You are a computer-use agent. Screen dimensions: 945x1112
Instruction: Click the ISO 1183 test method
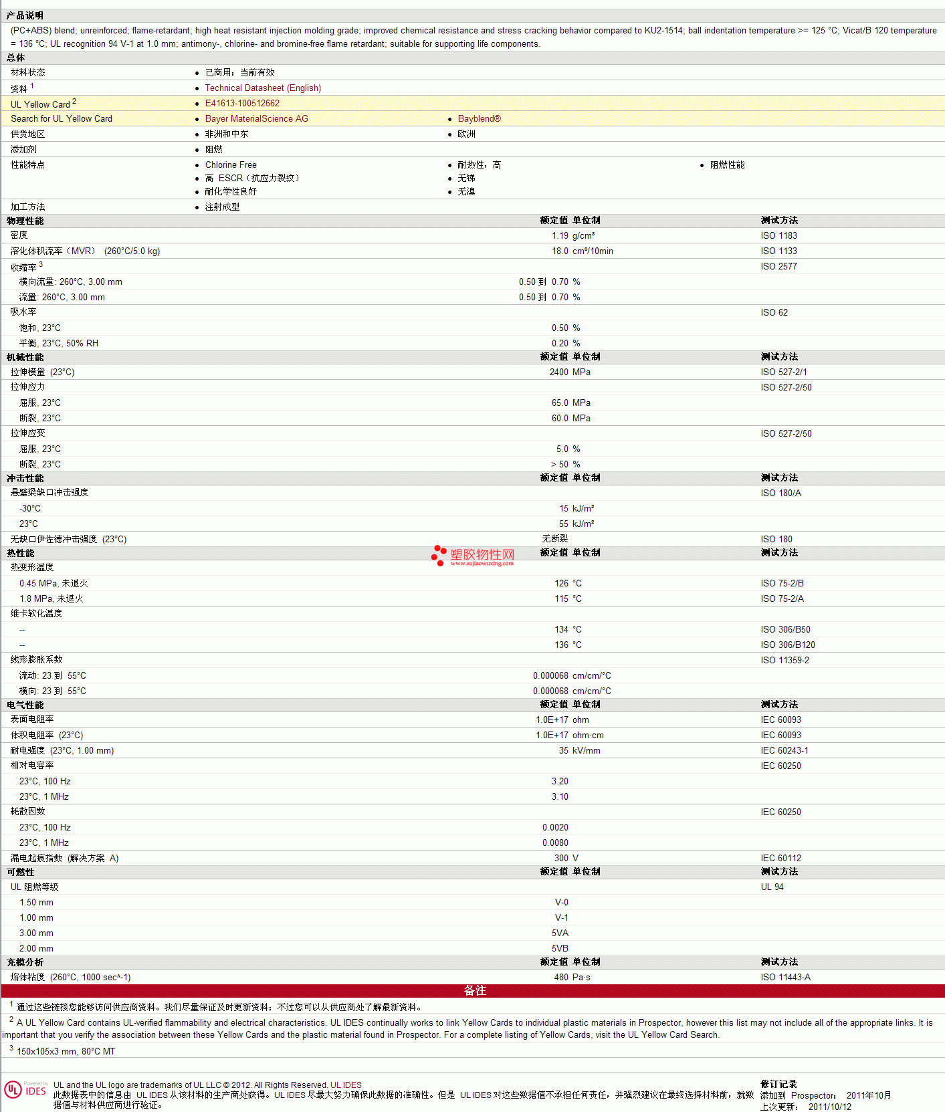tap(778, 235)
